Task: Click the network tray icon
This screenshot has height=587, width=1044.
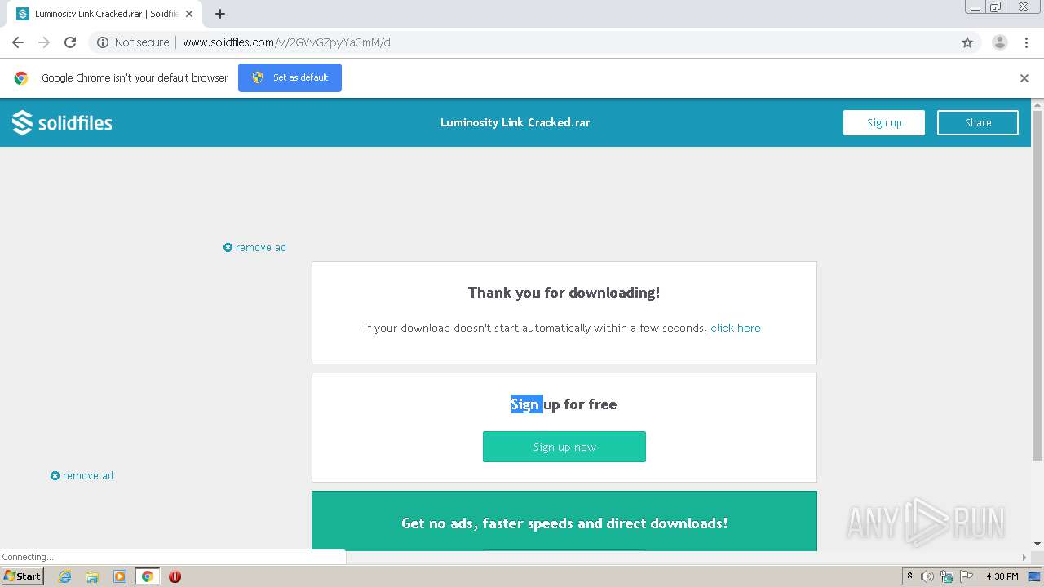Action: point(946,576)
